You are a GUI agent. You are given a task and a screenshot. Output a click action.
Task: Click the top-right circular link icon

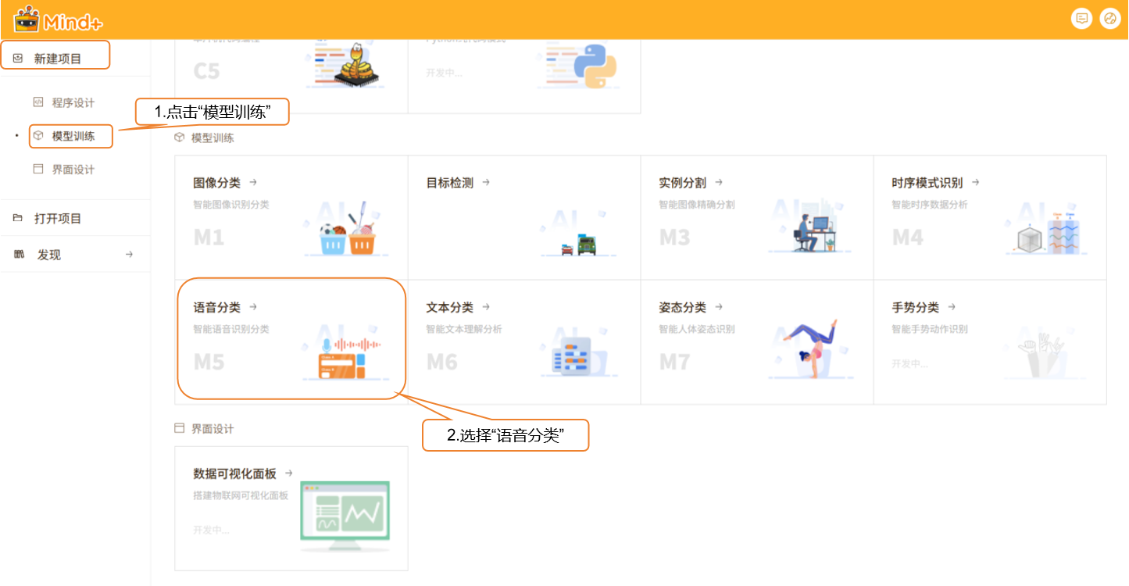[1109, 20]
